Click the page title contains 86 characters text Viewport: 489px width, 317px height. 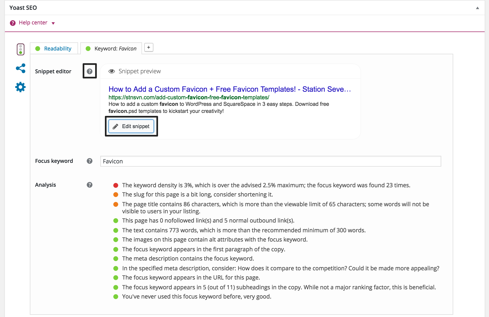tap(275, 208)
